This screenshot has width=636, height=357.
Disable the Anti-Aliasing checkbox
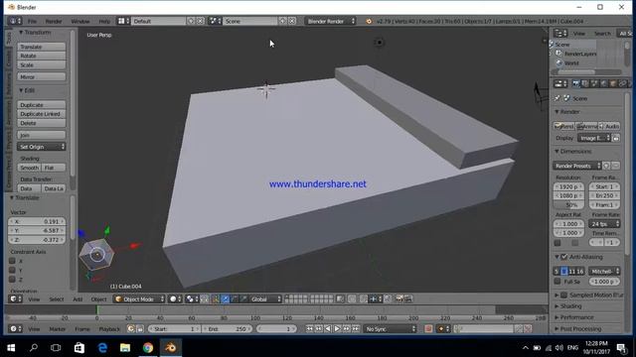click(564, 257)
